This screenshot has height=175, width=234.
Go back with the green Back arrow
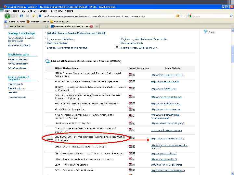coord(7,16)
